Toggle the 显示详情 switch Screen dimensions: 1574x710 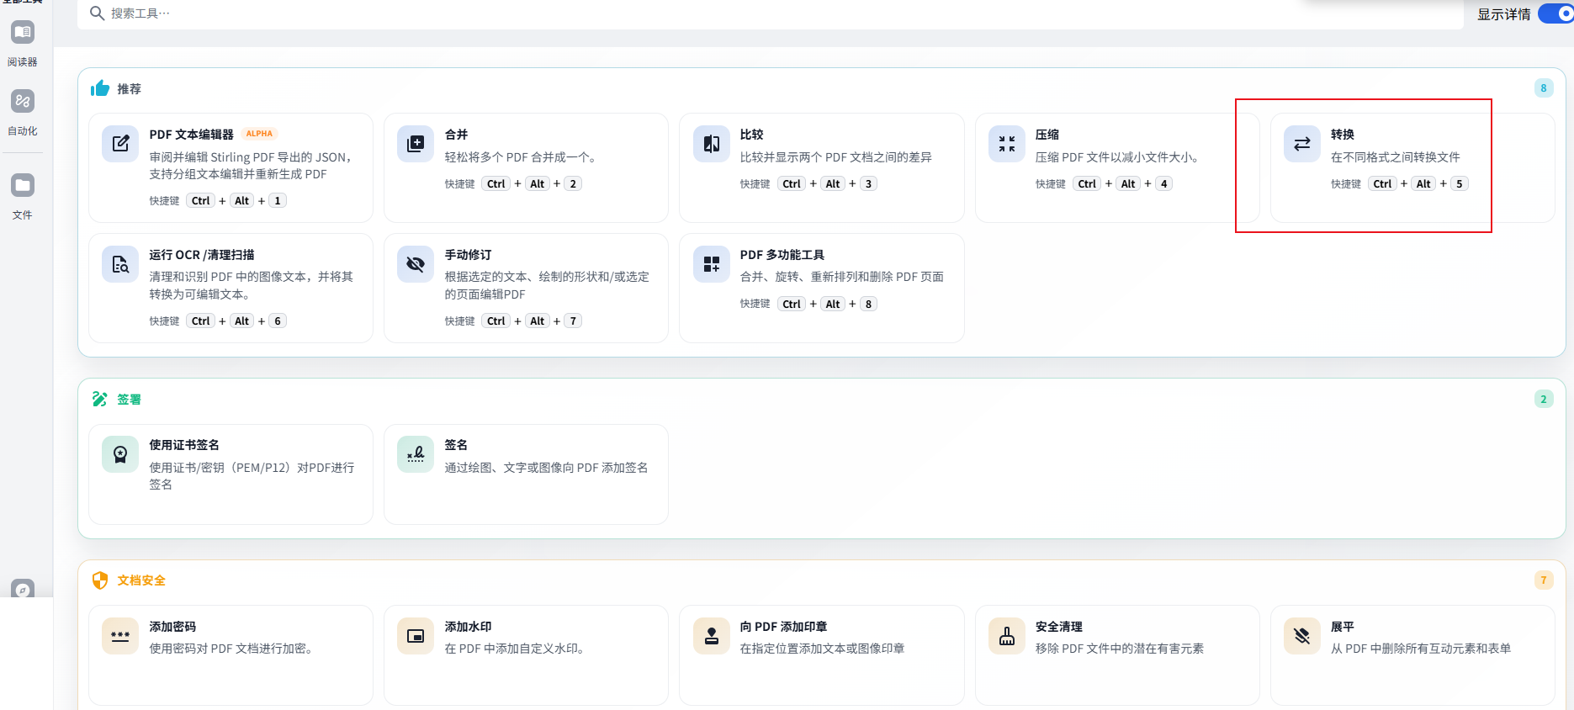point(1555,14)
